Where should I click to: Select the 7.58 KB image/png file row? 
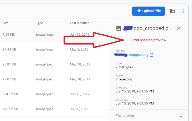tap(55, 35)
